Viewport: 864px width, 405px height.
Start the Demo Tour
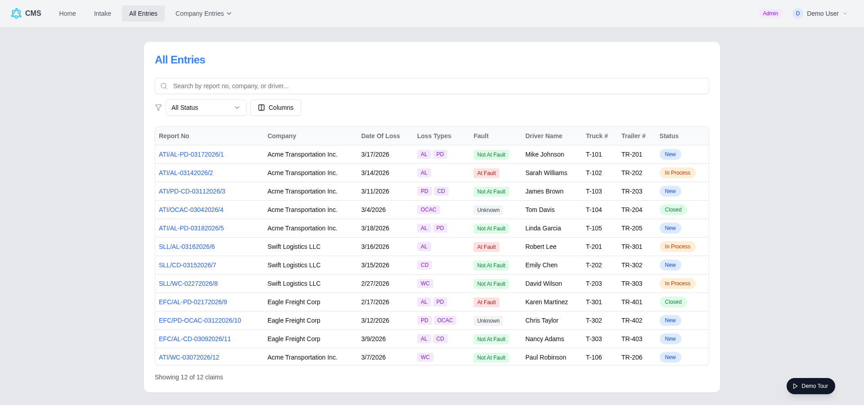(811, 386)
